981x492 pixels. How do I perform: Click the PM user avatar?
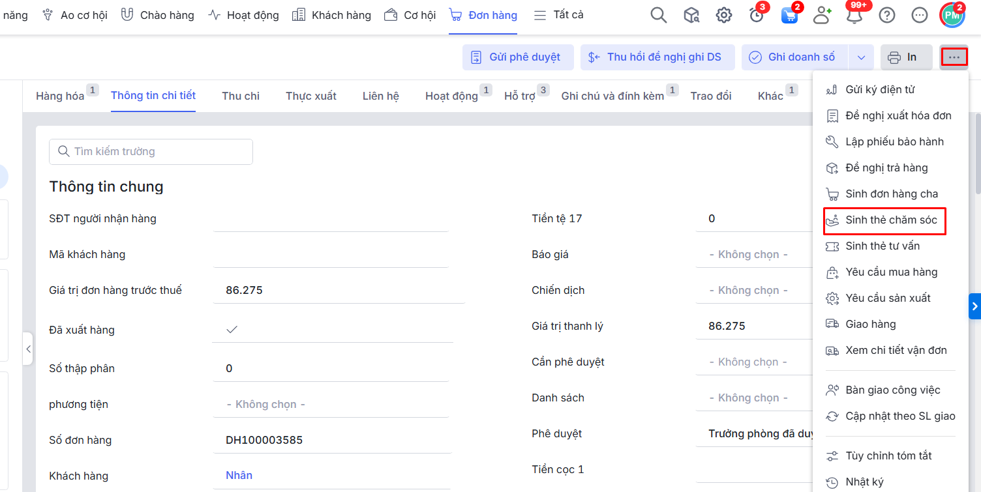click(952, 15)
